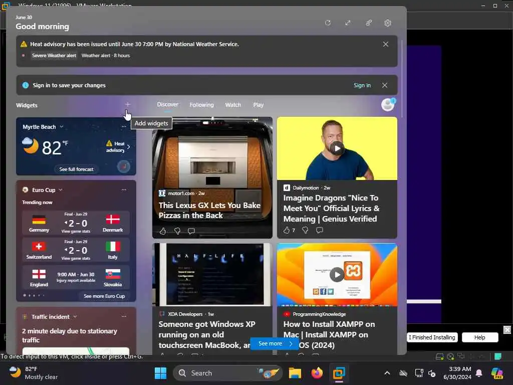Sign in to save changes
This screenshot has height=385, width=513.
tap(362, 85)
